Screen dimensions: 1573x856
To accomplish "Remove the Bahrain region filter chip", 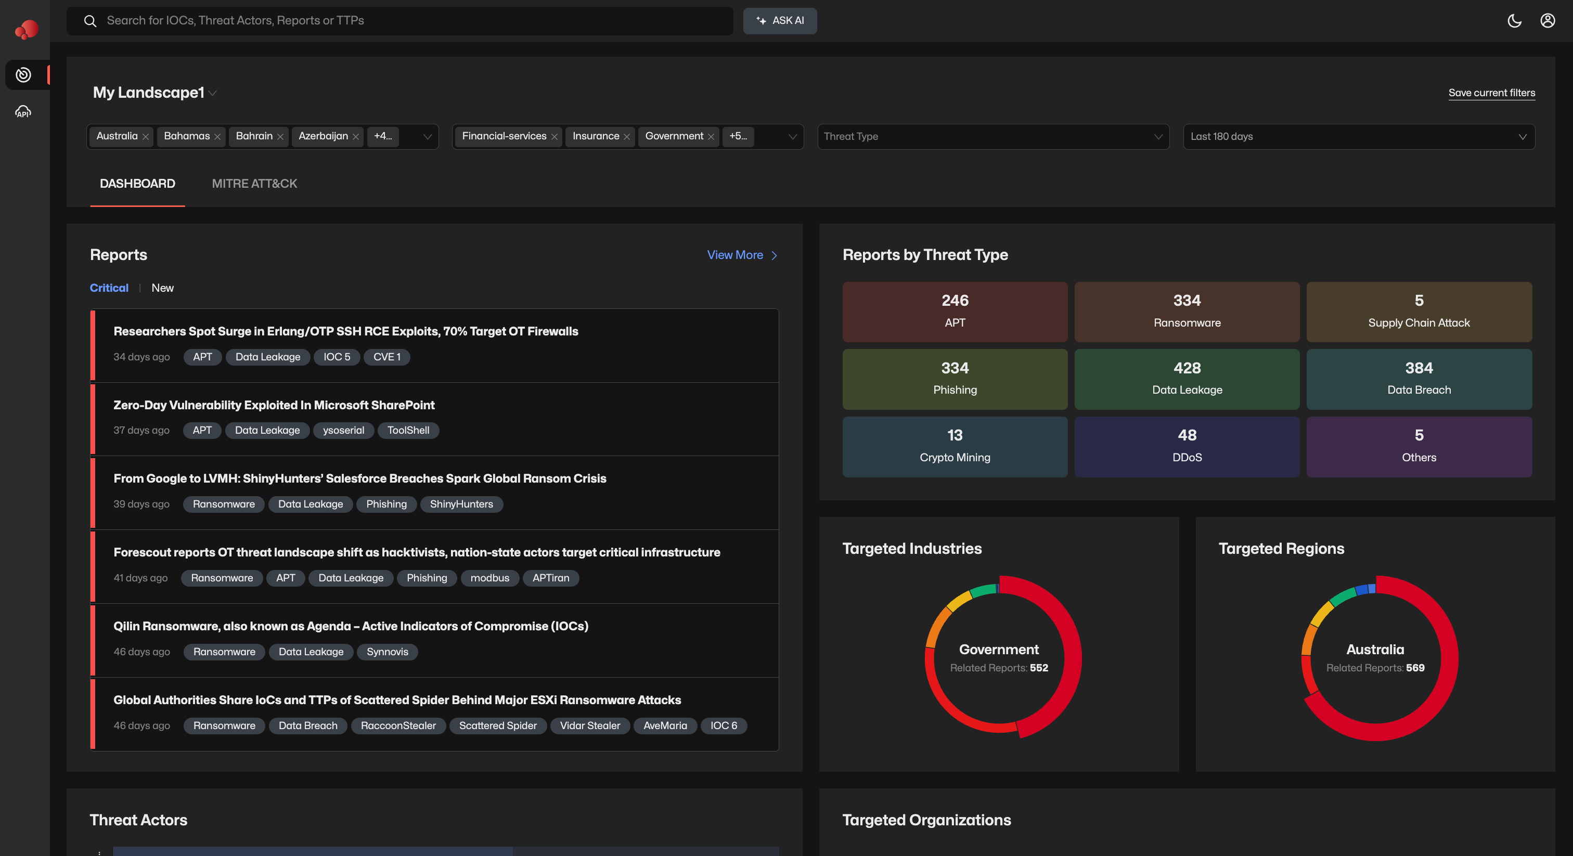I will 280,137.
